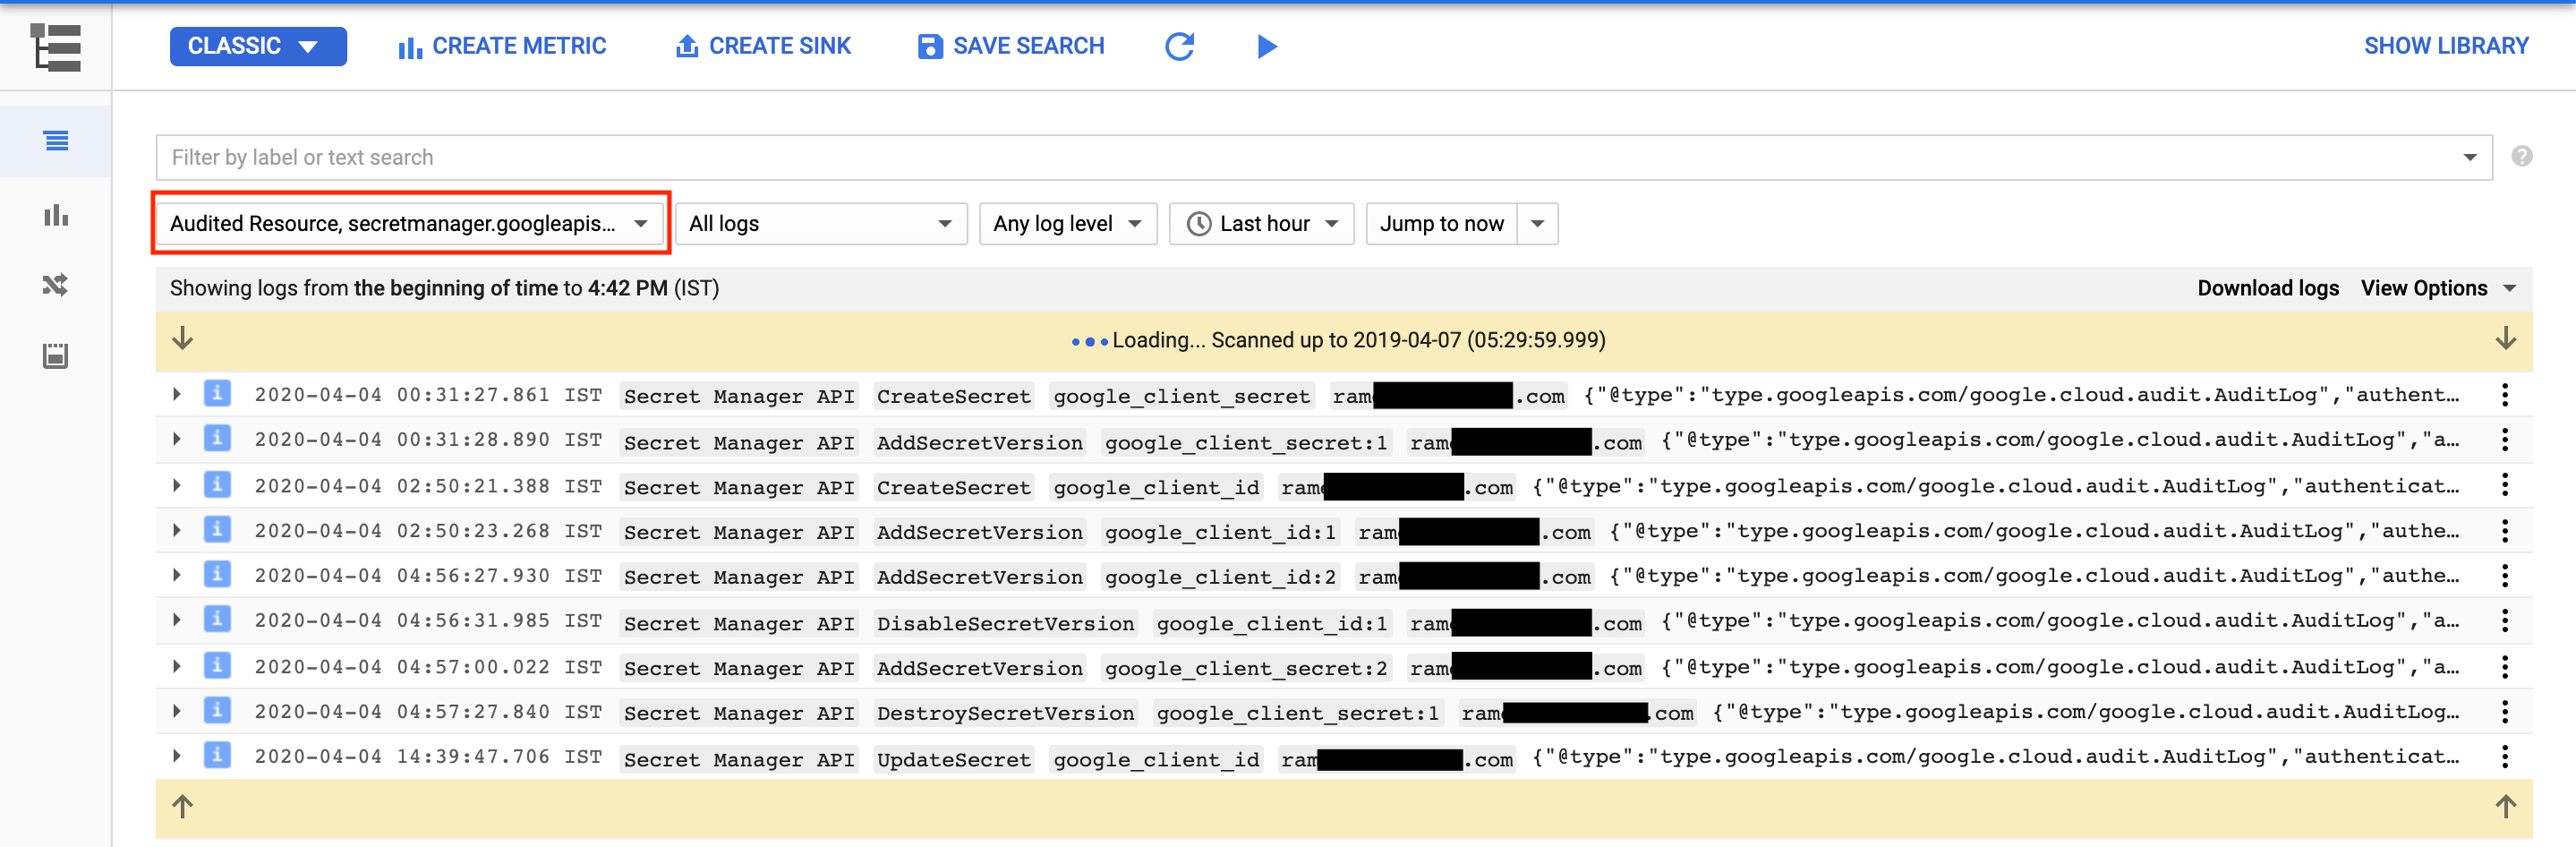Click the info icon on the CreateSecret entry

click(217, 393)
